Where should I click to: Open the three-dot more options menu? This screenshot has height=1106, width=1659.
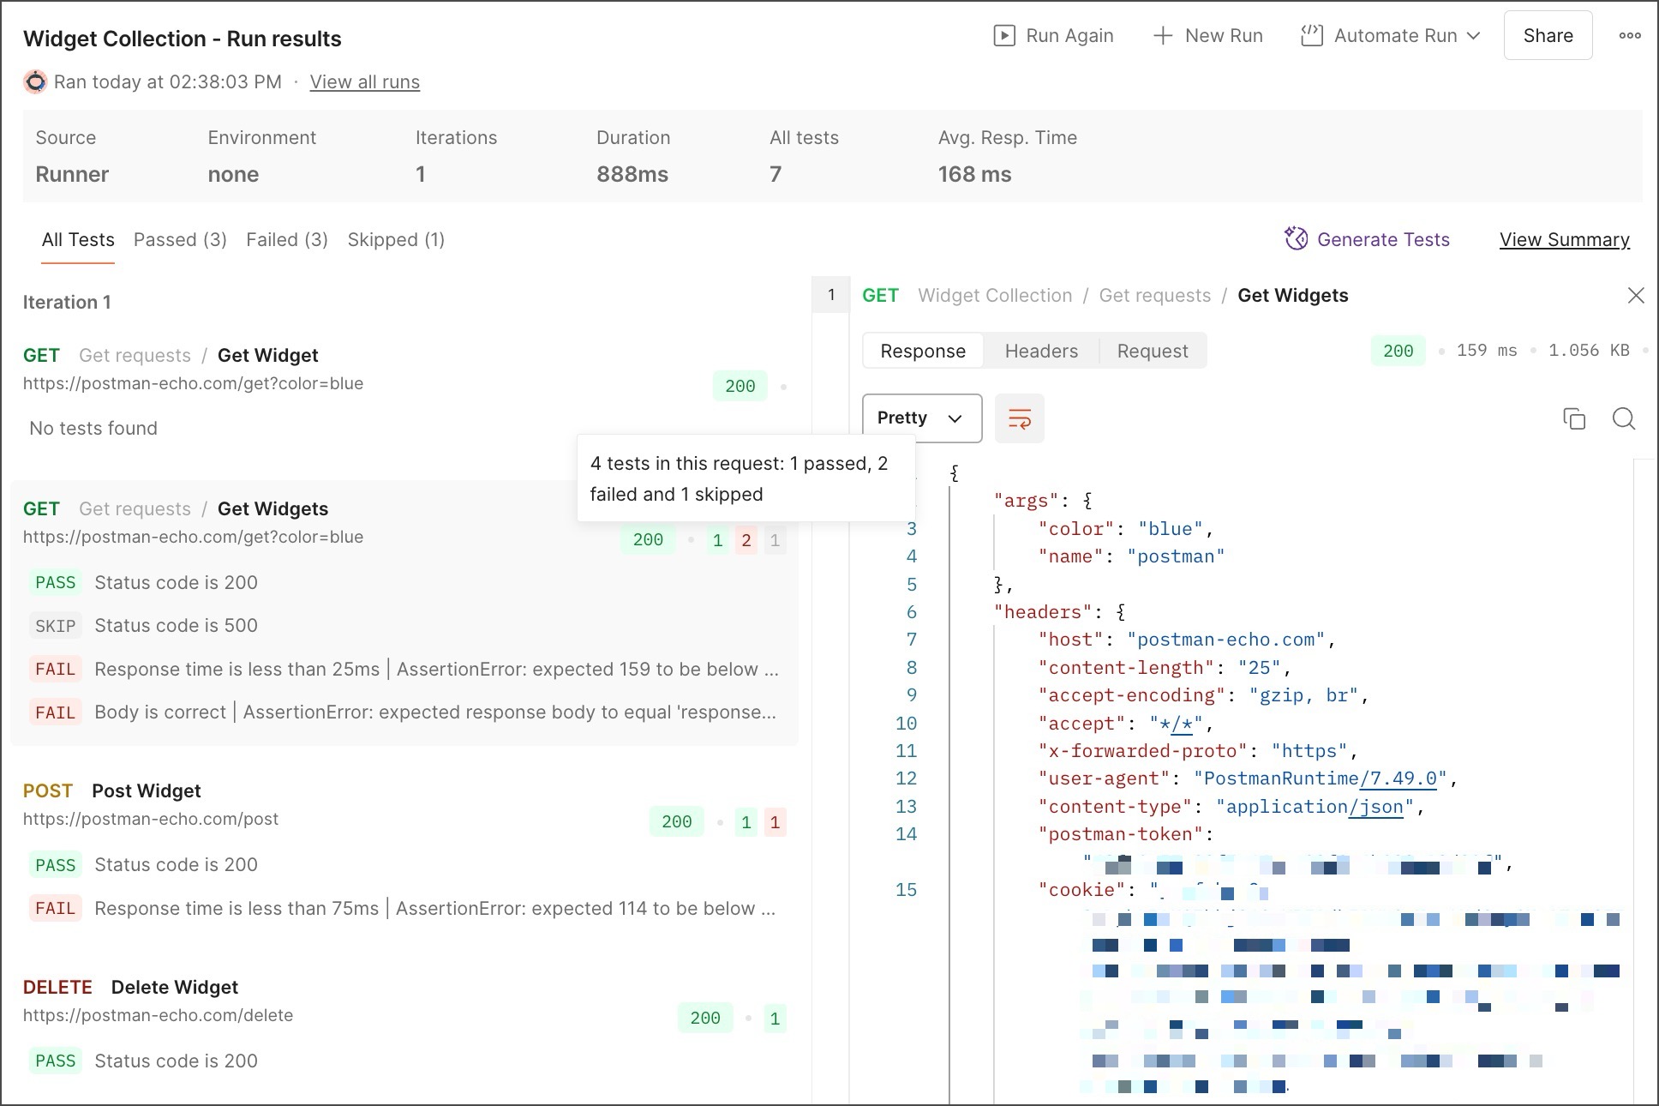[1629, 35]
